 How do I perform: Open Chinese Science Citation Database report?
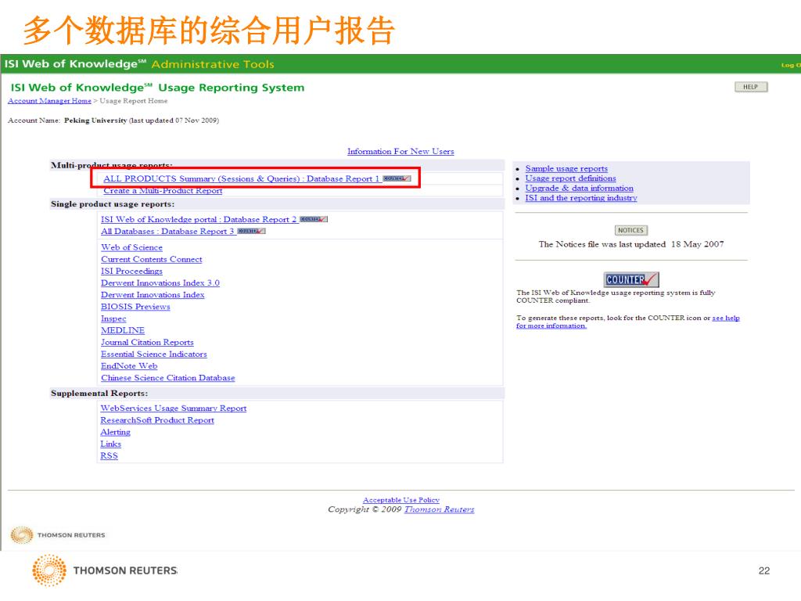point(168,378)
